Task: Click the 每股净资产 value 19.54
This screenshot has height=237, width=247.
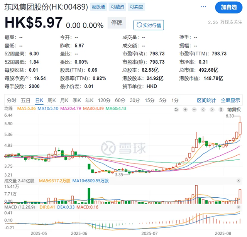Action: pyautogui.click(x=40, y=78)
